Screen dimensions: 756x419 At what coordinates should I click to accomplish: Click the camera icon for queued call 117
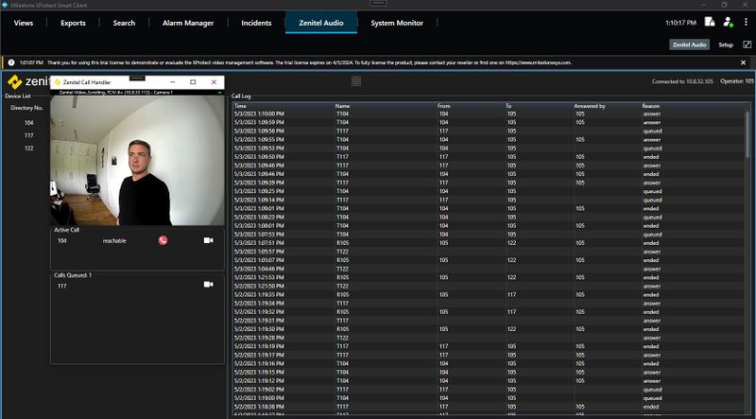[x=208, y=285]
